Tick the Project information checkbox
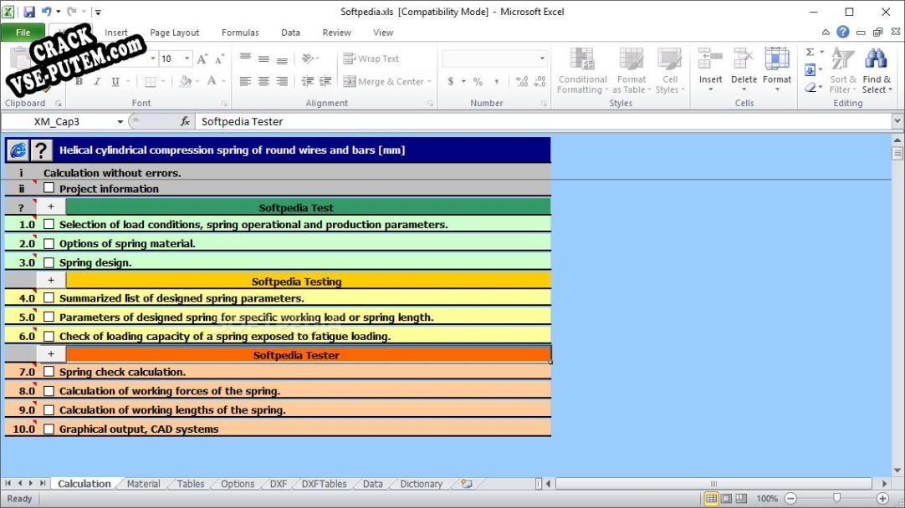Viewport: 905px width, 508px height. pos(49,189)
